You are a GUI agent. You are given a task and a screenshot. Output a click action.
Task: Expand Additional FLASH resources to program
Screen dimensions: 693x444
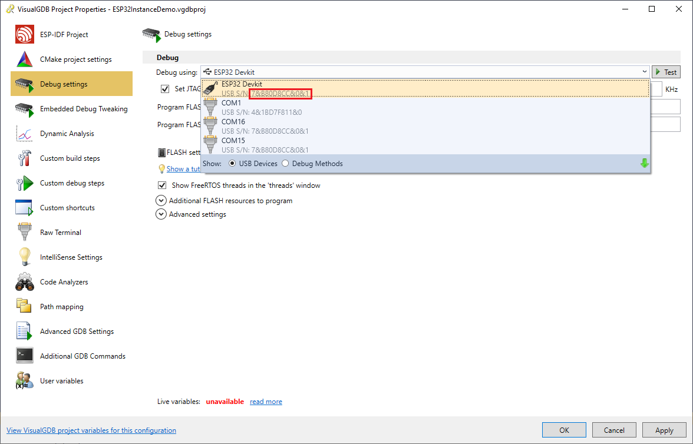pyautogui.click(x=161, y=201)
